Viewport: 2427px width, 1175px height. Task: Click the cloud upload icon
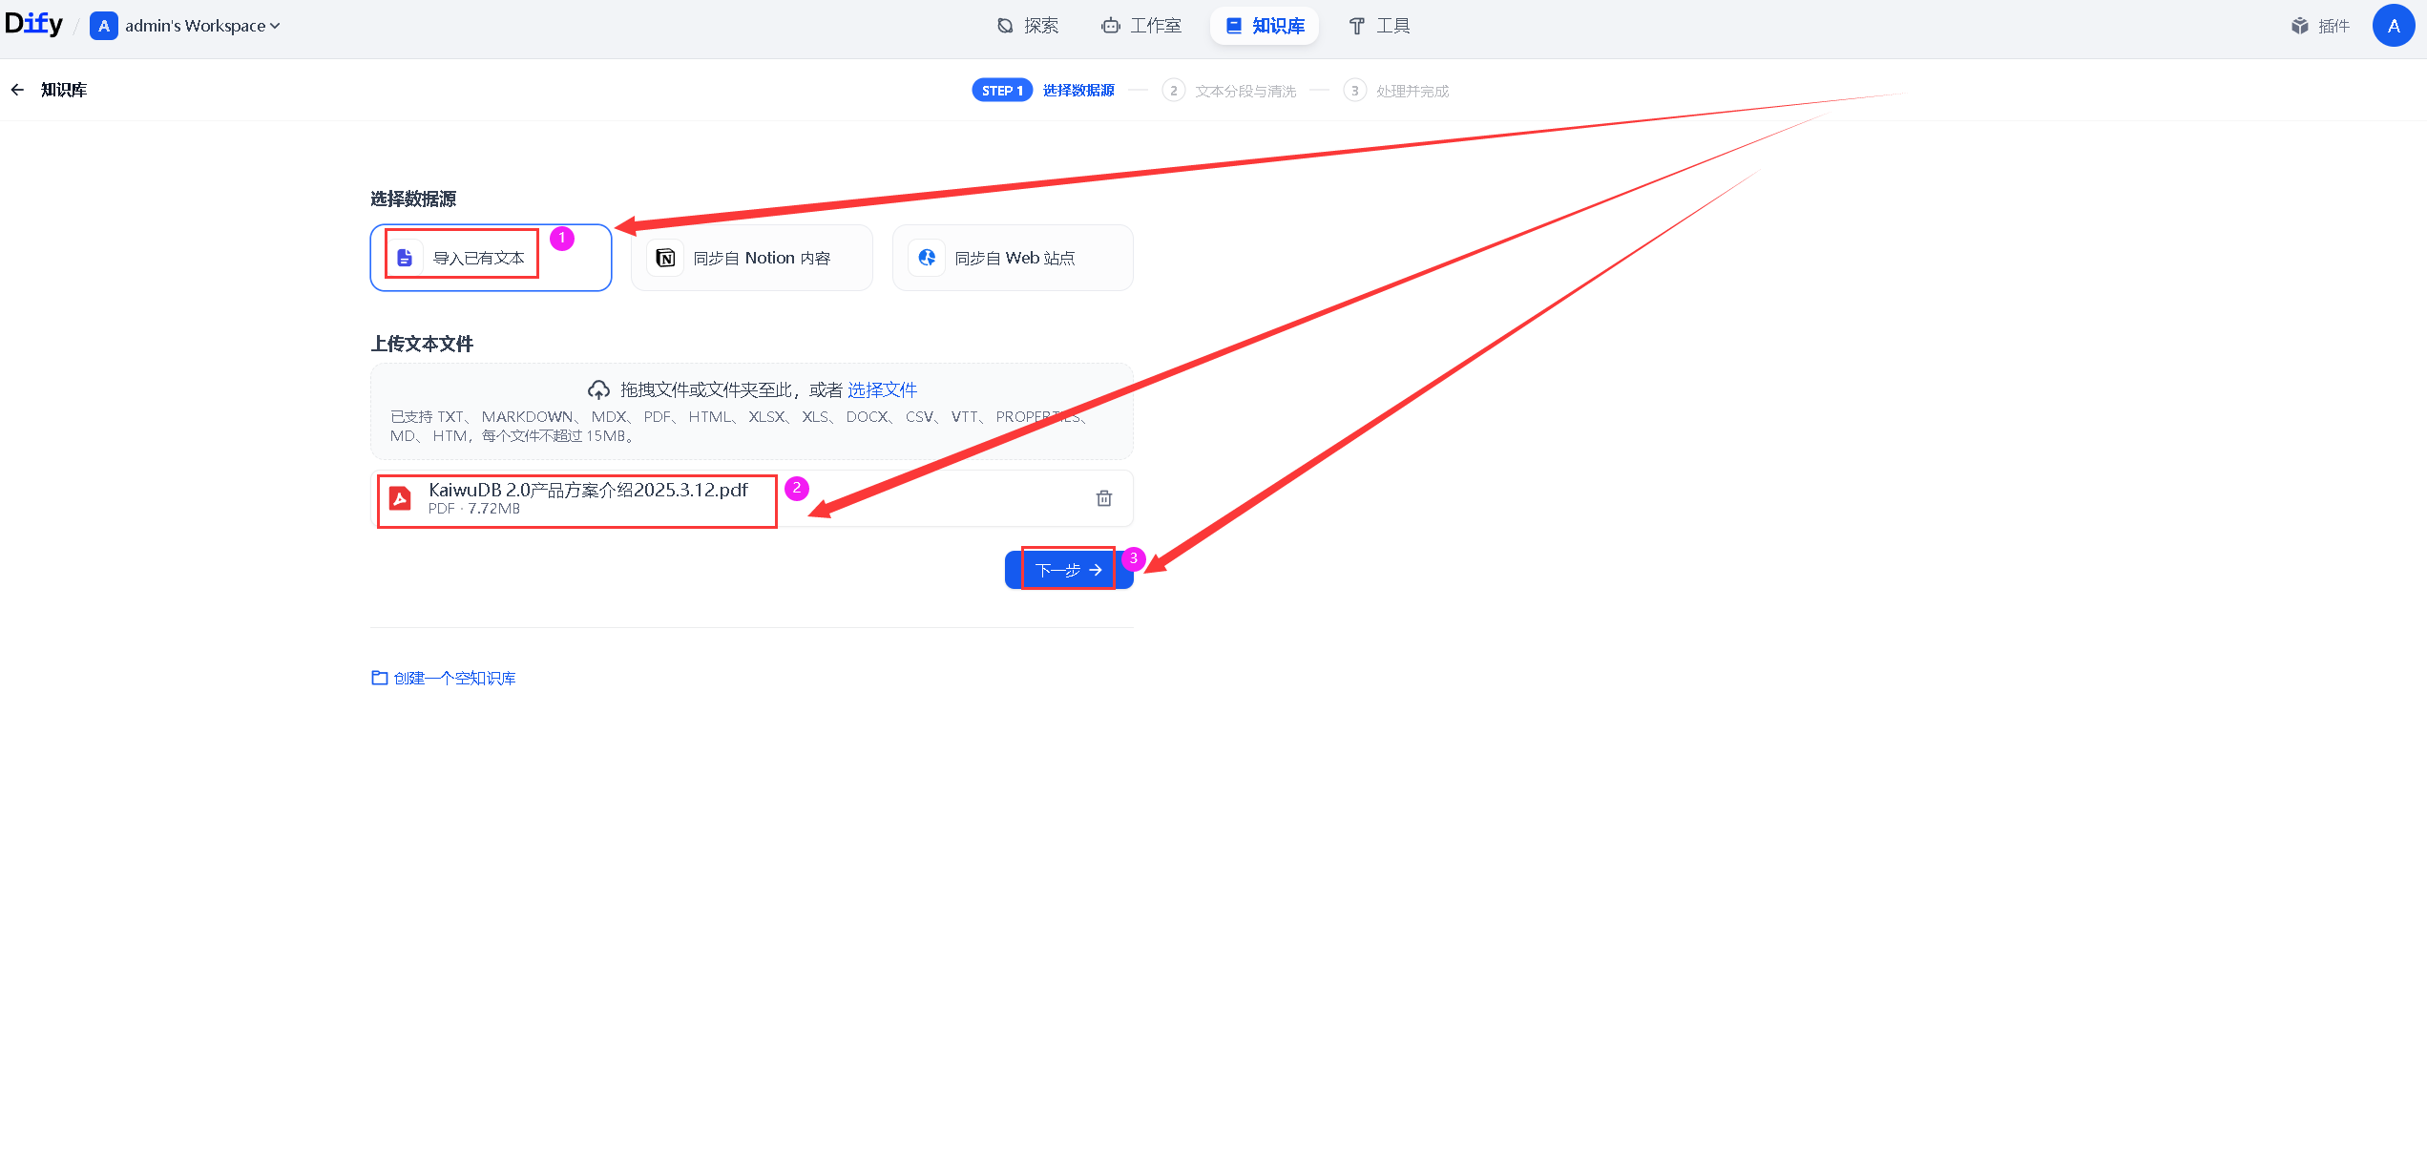[x=598, y=389]
